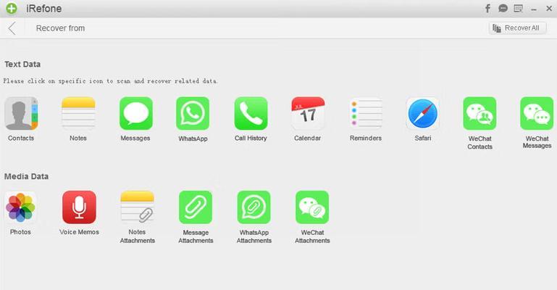The height and width of the screenshot is (290, 557).
Task: Click the Recover All button
Action: pos(518,28)
